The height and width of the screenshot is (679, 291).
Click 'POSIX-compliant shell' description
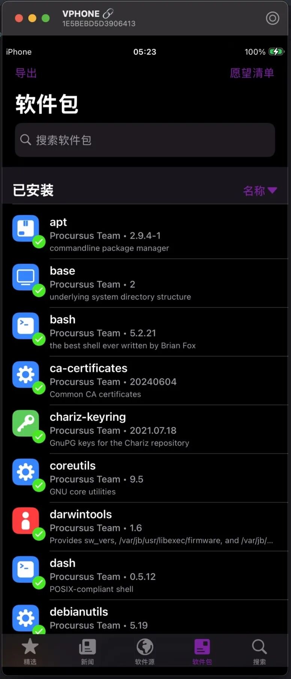pos(91,589)
